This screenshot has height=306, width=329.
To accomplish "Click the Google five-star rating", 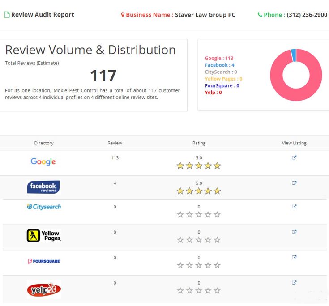I will pyautogui.click(x=199, y=166).
